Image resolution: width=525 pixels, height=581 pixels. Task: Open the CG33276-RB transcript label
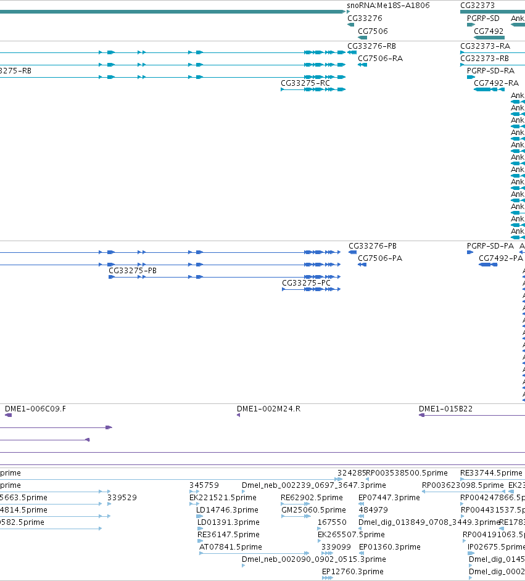(371, 46)
